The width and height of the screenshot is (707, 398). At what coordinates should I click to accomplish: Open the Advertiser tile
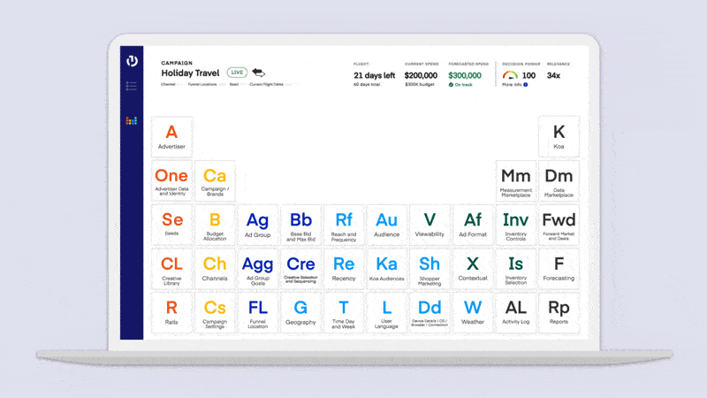171,137
